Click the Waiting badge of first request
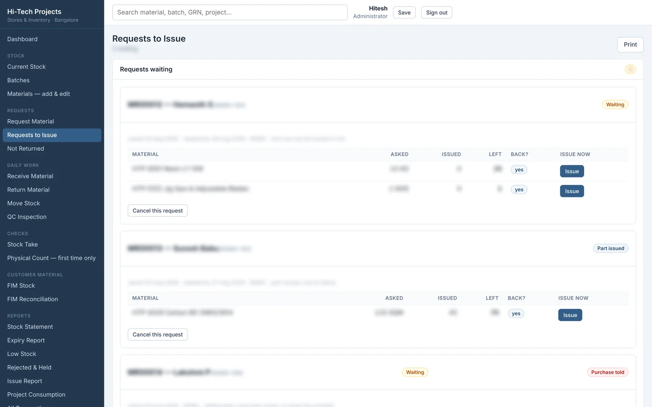The height and width of the screenshot is (407, 652). pos(615,105)
